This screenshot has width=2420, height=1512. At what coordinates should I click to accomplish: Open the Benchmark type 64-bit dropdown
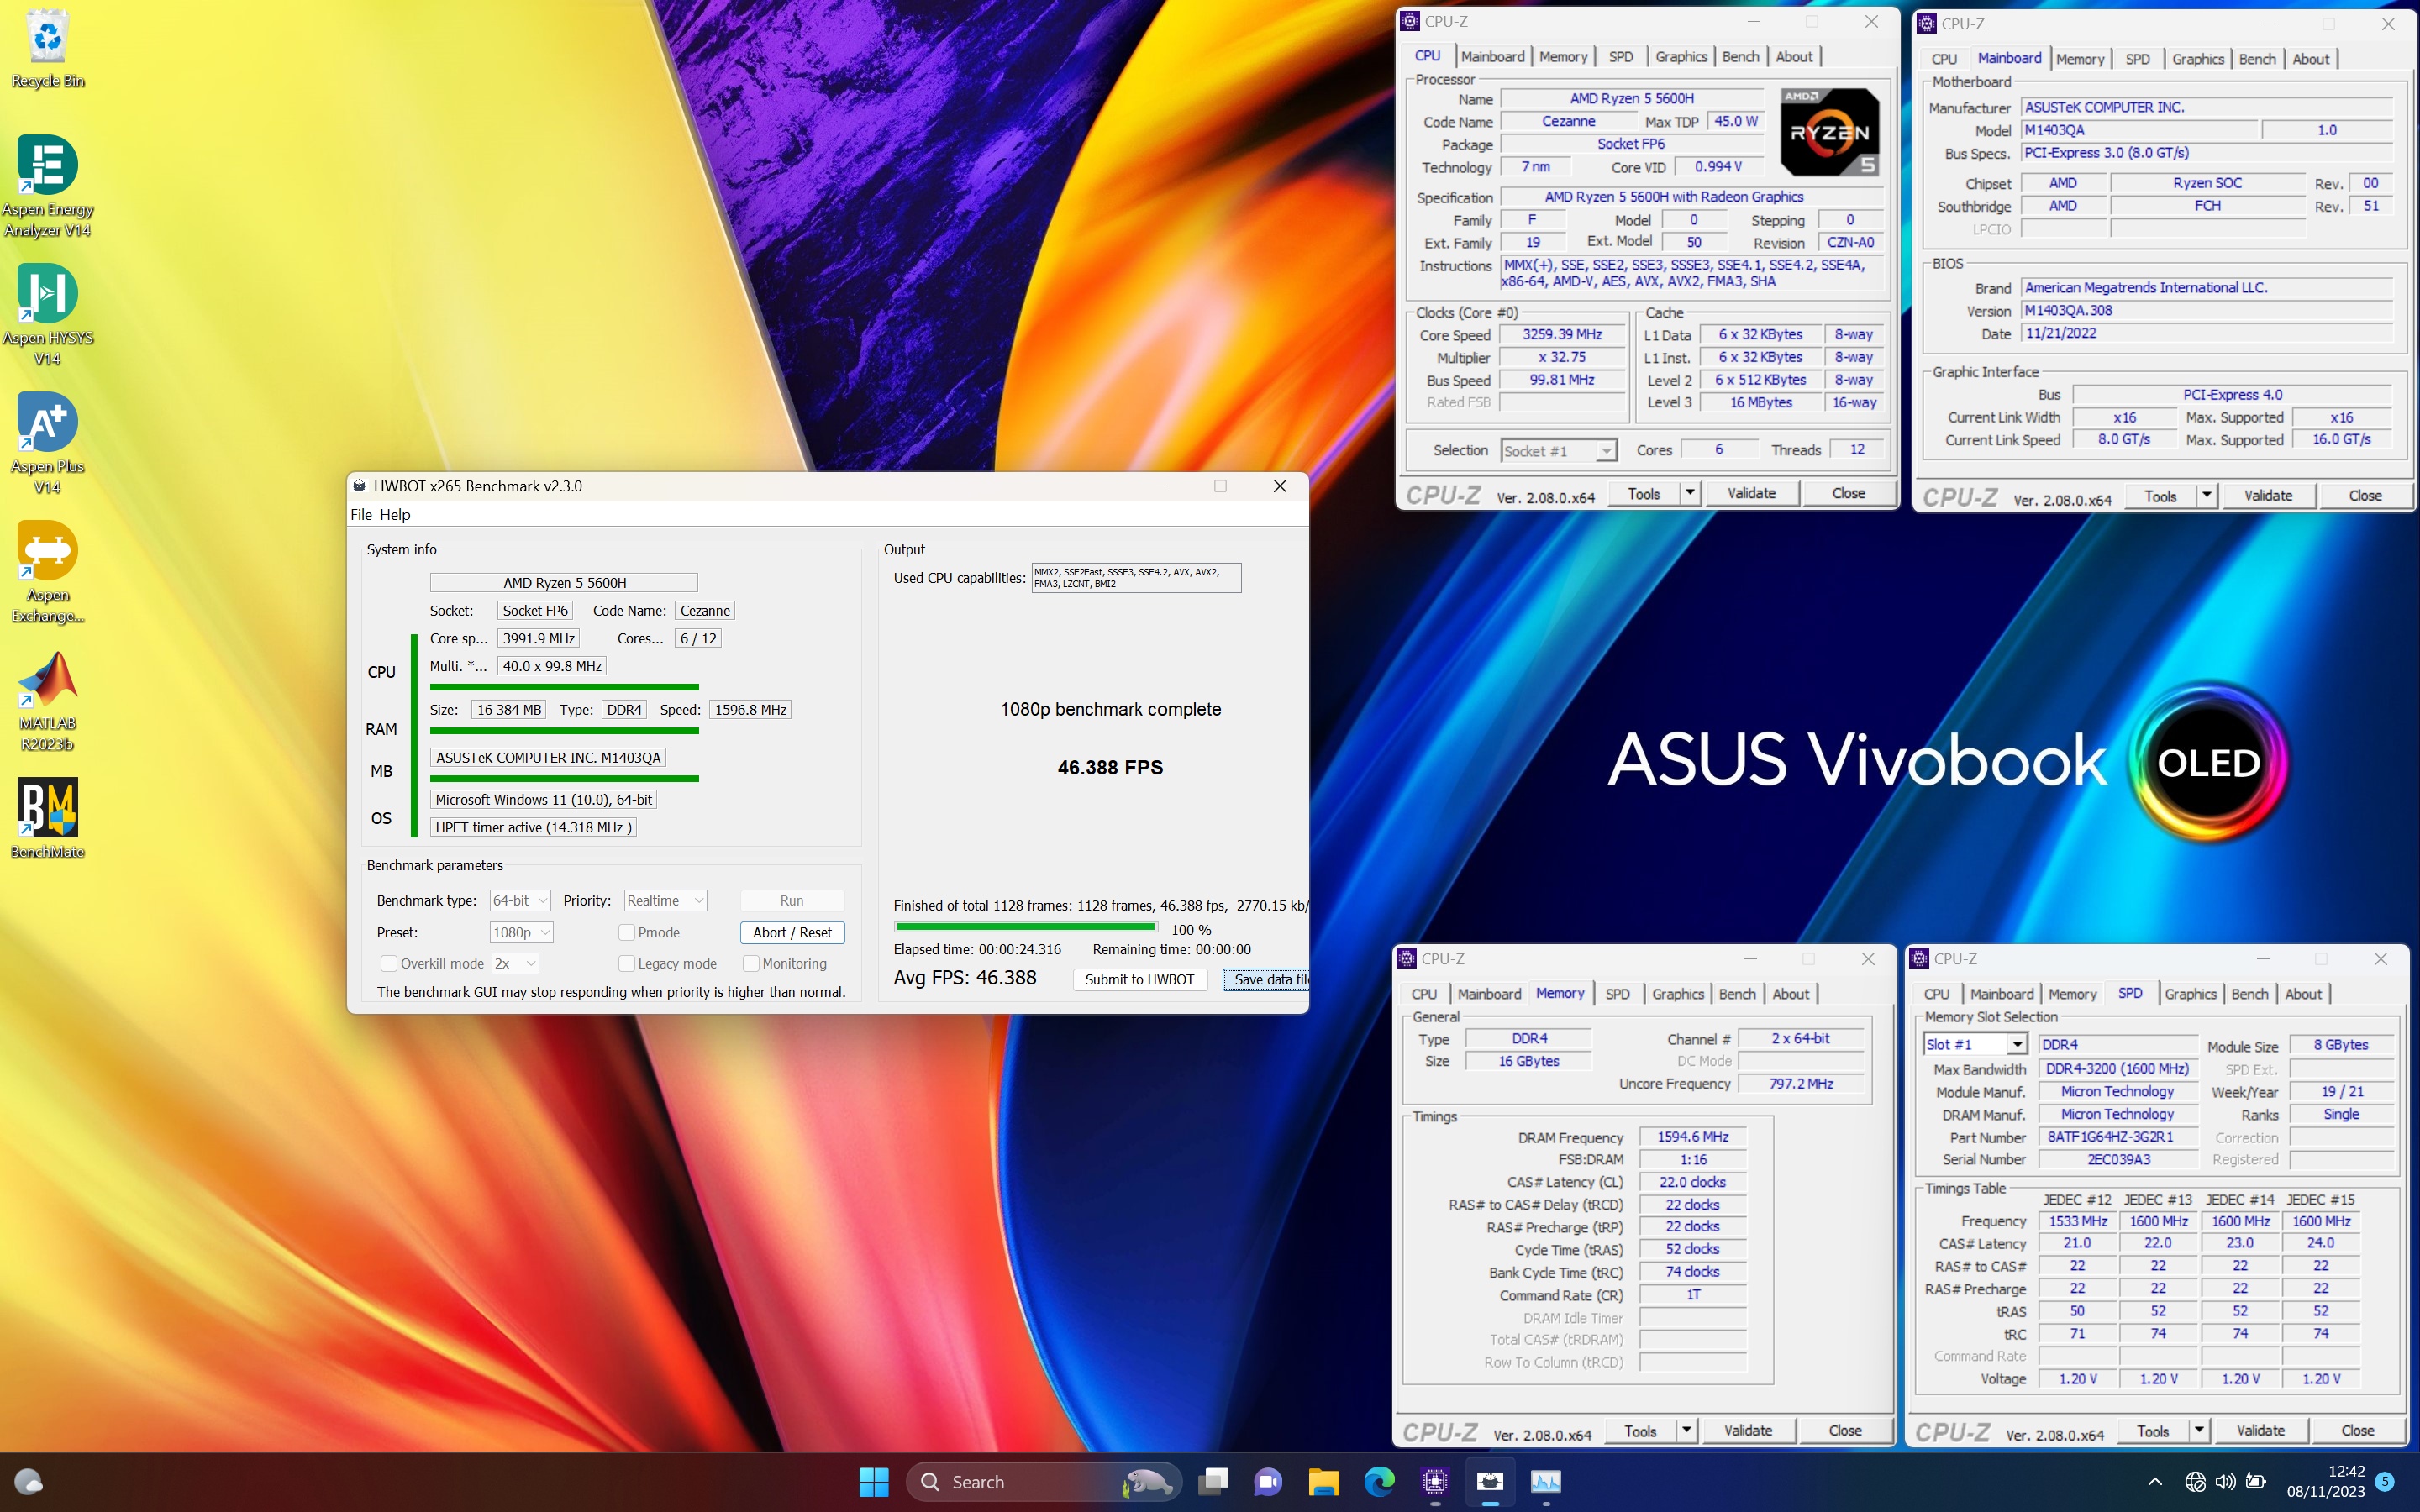520,900
